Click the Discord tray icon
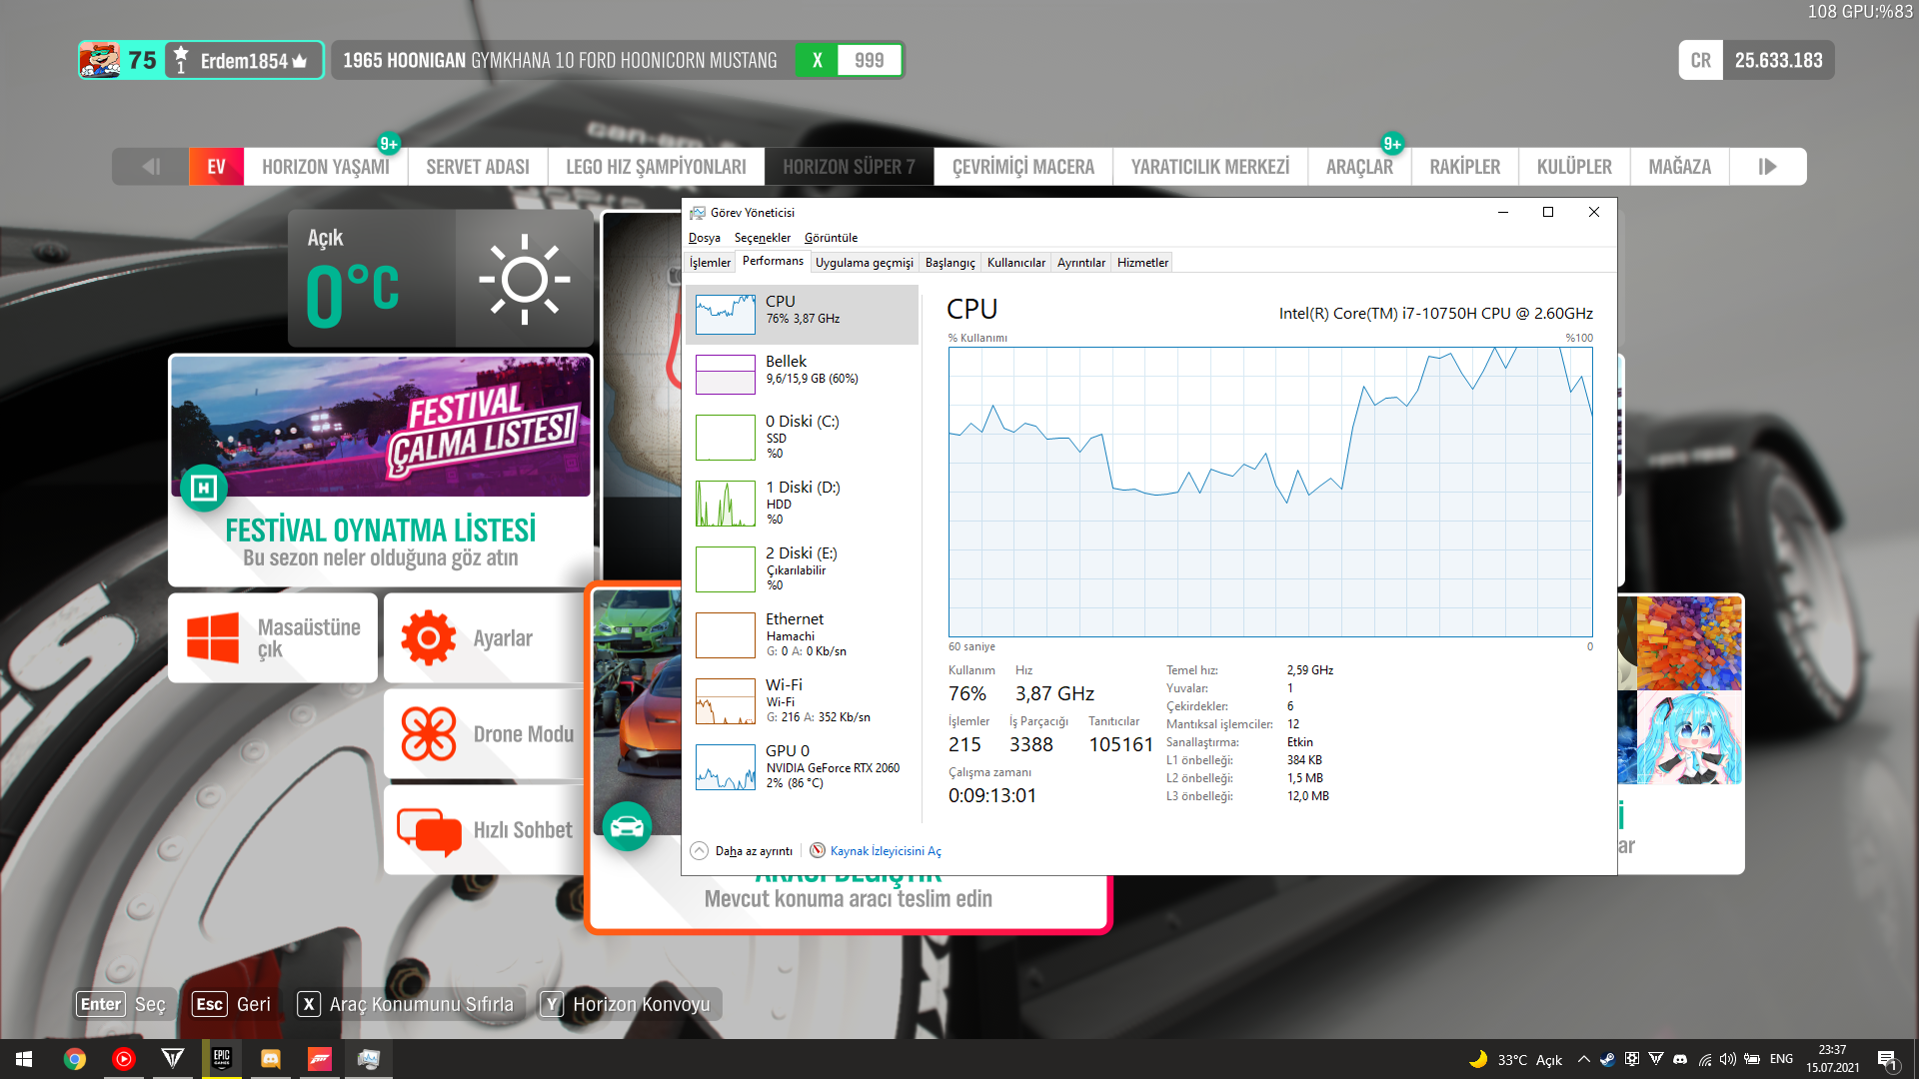This screenshot has height=1079, width=1919. click(1680, 1059)
